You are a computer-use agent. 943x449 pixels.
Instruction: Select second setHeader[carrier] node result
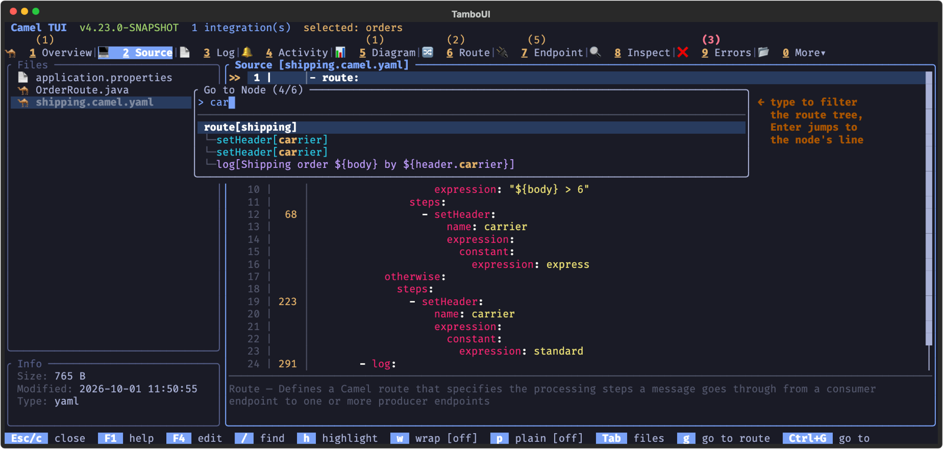[272, 152]
